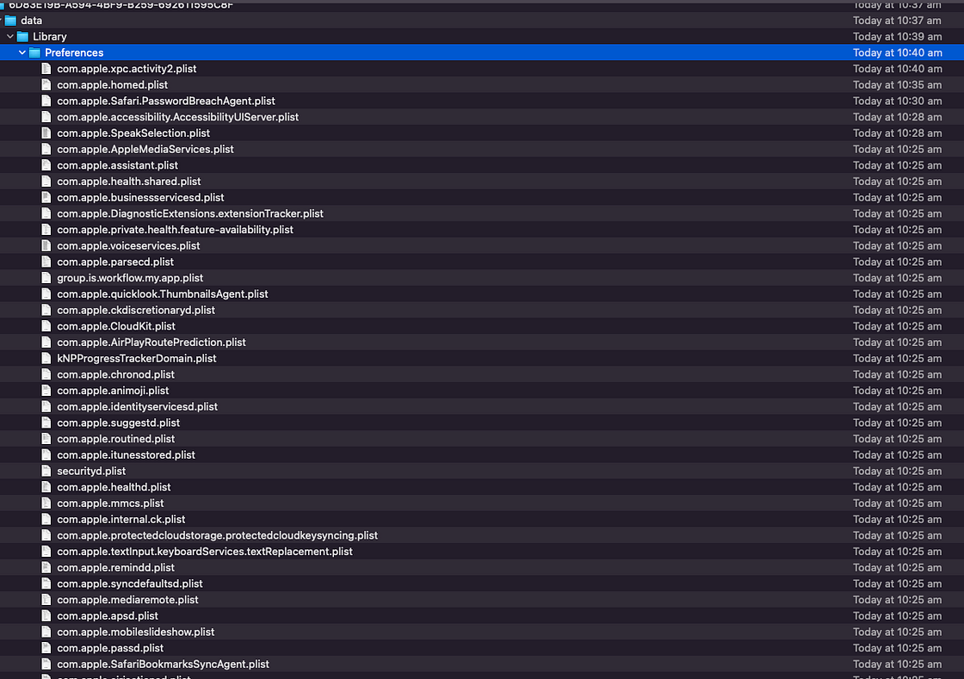Select file name com.apple.remindd.plist

pos(115,568)
